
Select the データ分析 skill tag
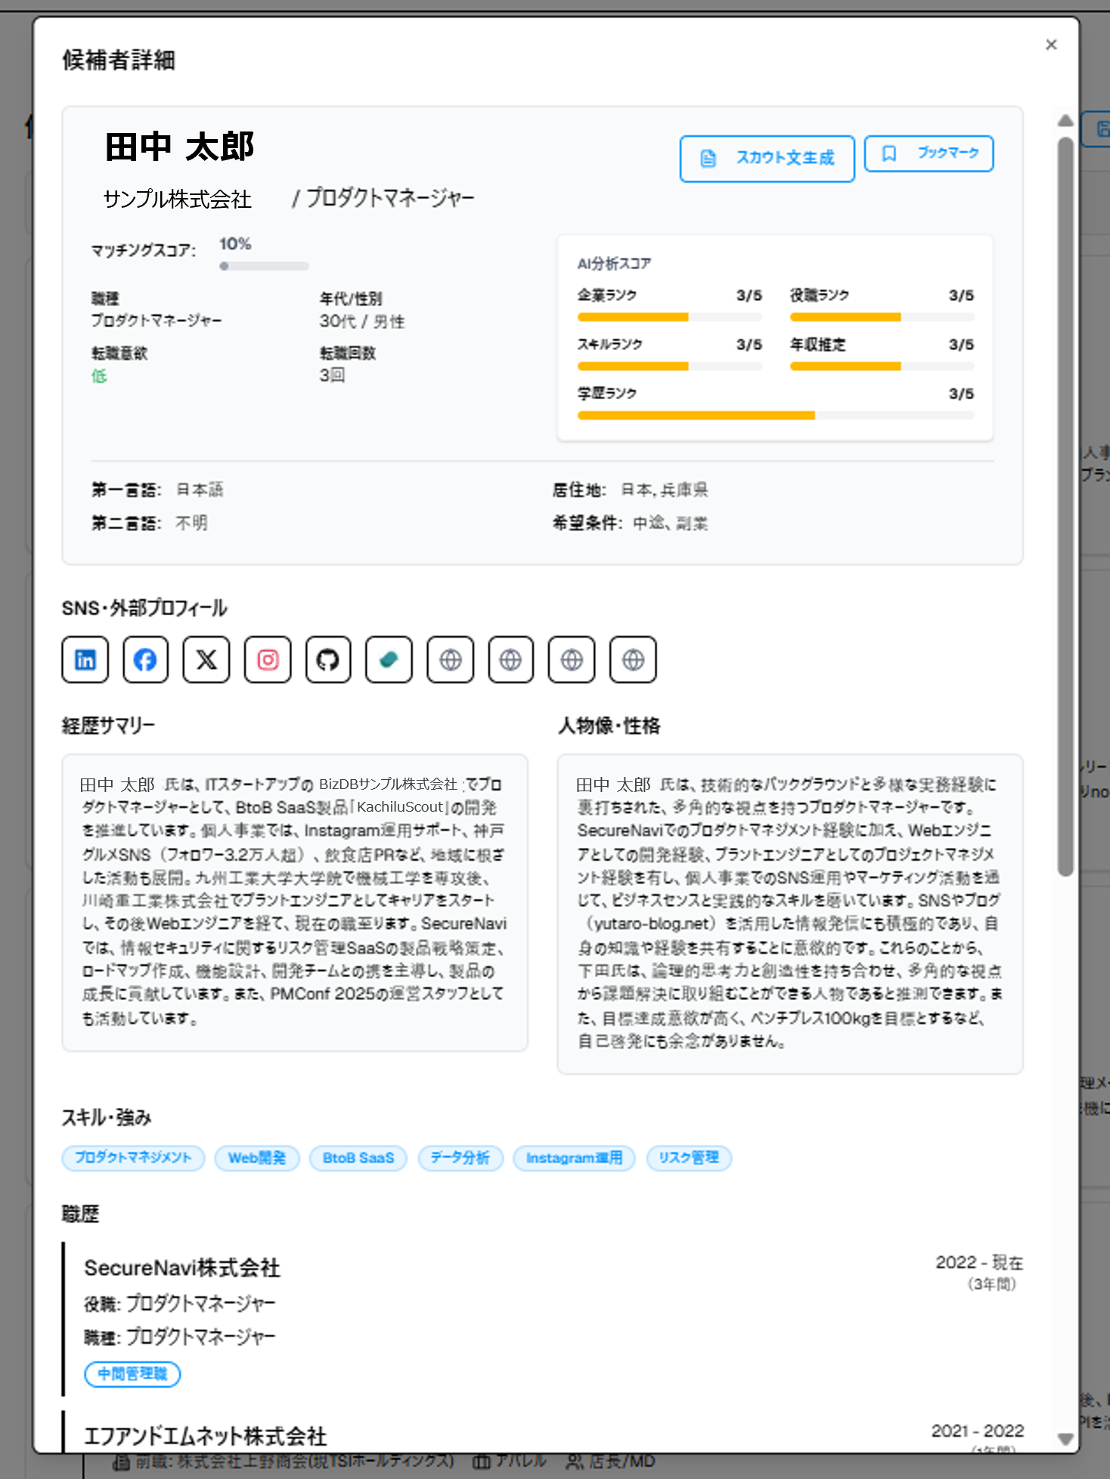(460, 1158)
